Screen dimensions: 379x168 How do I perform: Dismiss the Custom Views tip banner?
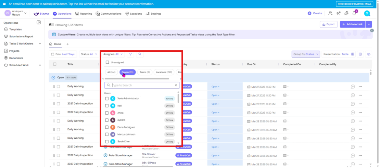(x=372, y=30)
